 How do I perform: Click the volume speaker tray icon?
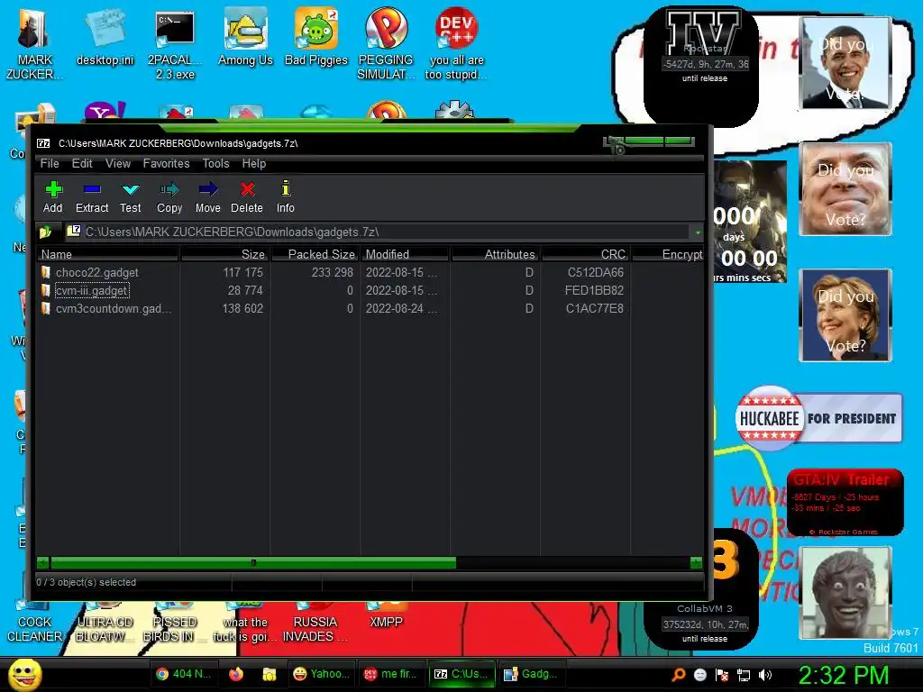pyautogui.click(x=765, y=675)
